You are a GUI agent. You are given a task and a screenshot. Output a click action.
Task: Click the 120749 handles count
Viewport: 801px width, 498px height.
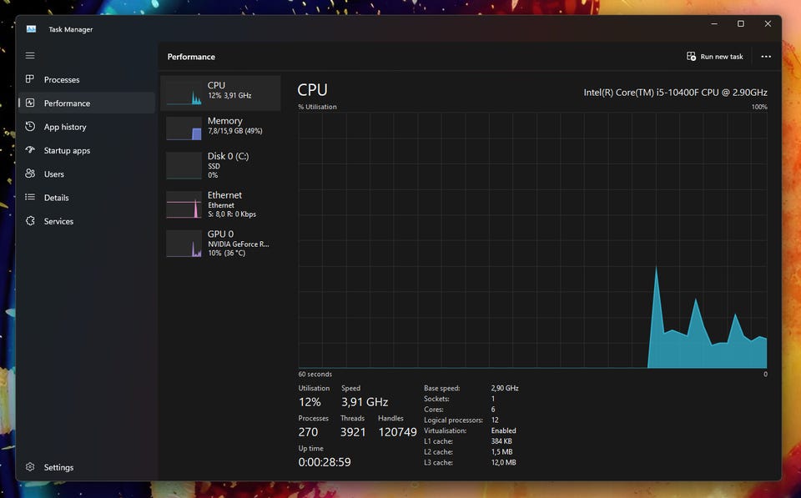click(397, 432)
